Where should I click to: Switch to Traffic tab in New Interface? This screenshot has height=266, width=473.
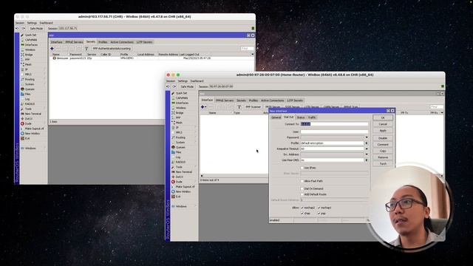(312, 117)
